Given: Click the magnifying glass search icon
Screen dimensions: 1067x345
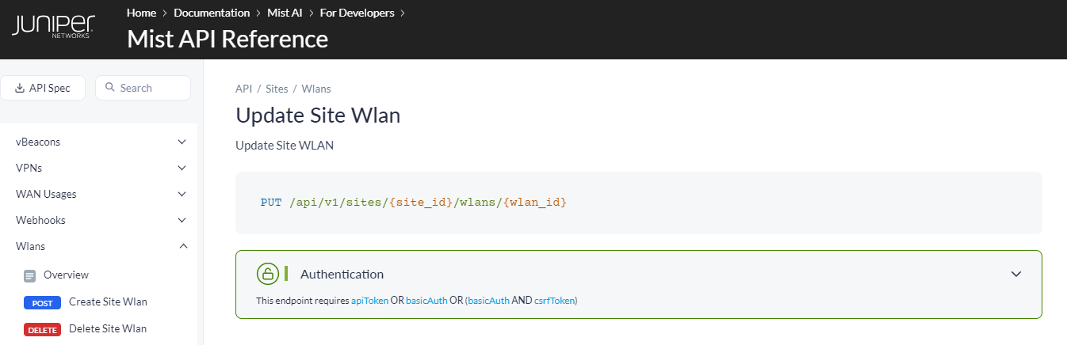Looking at the screenshot, I should pos(110,88).
